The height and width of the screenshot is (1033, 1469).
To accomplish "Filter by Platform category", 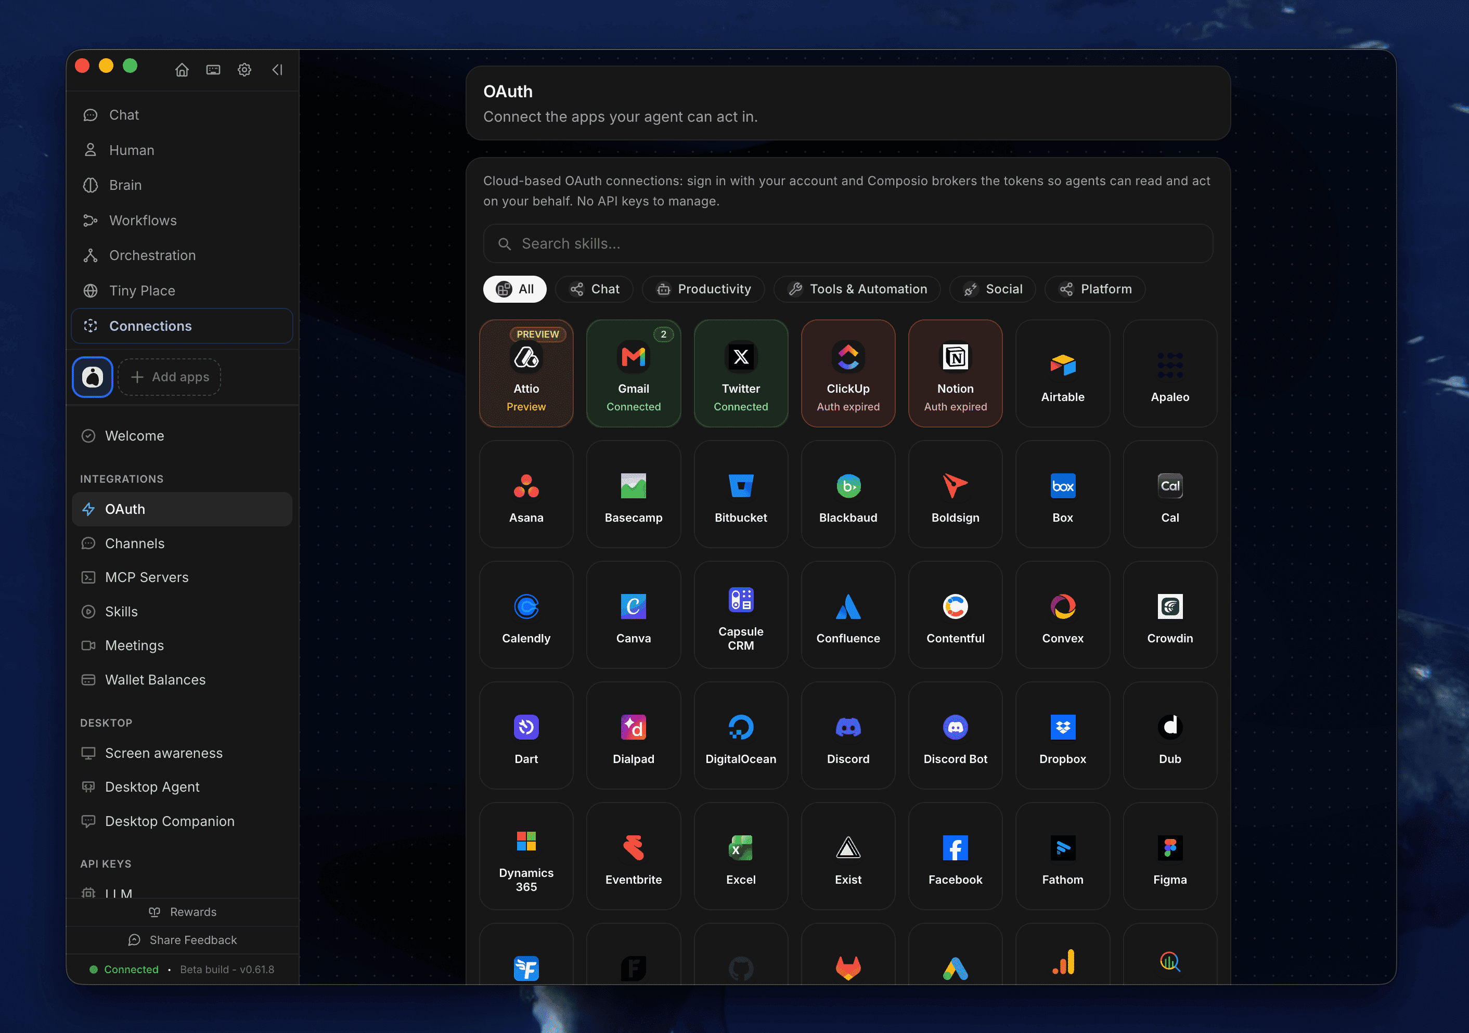I will [x=1094, y=289].
